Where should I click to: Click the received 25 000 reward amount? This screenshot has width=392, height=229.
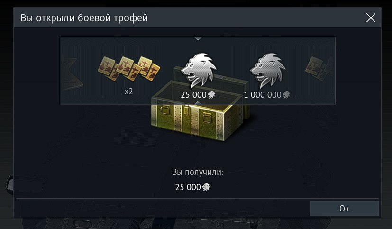[188, 187]
